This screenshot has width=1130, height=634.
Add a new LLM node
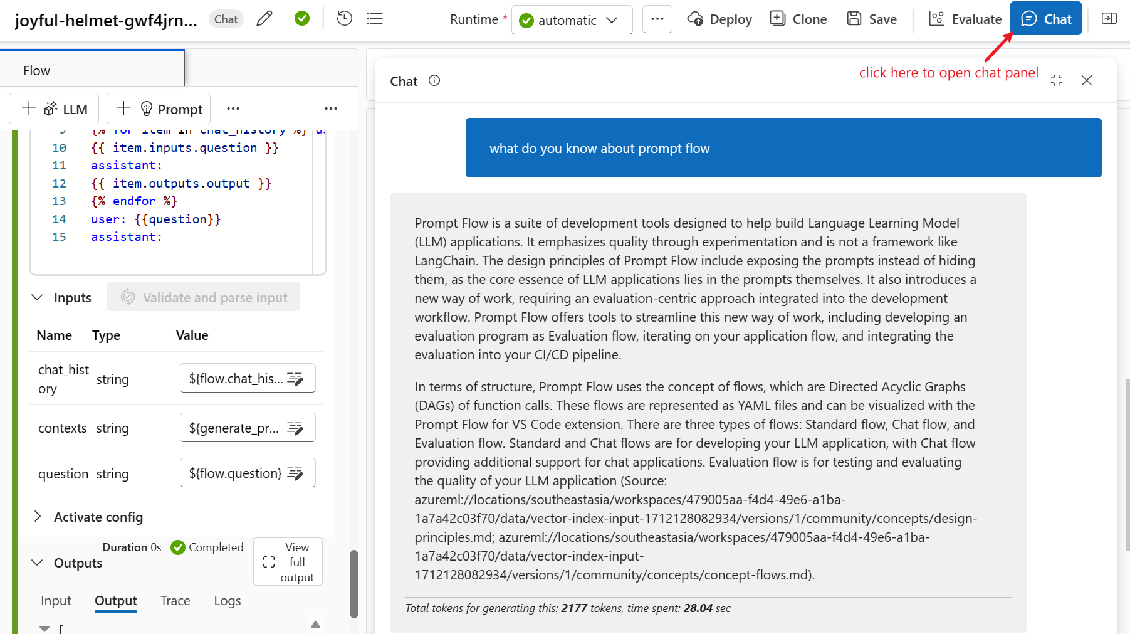[55, 109]
